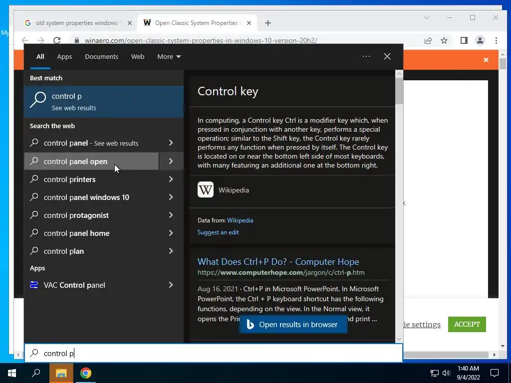
Task: Go back in Chrome
Action: click(25, 40)
